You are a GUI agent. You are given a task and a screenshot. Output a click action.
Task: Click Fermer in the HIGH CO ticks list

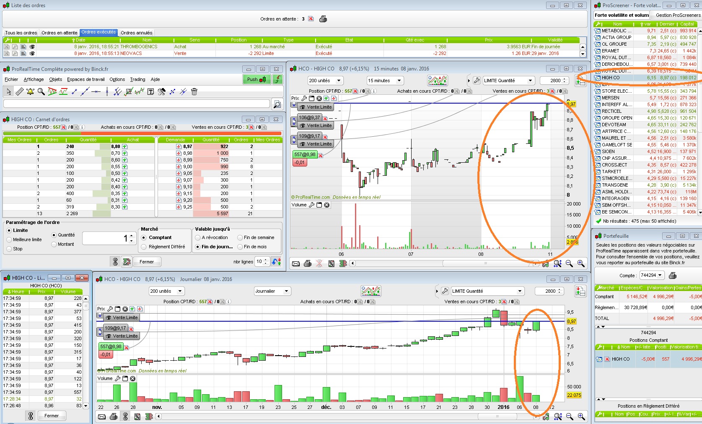(52, 416)
